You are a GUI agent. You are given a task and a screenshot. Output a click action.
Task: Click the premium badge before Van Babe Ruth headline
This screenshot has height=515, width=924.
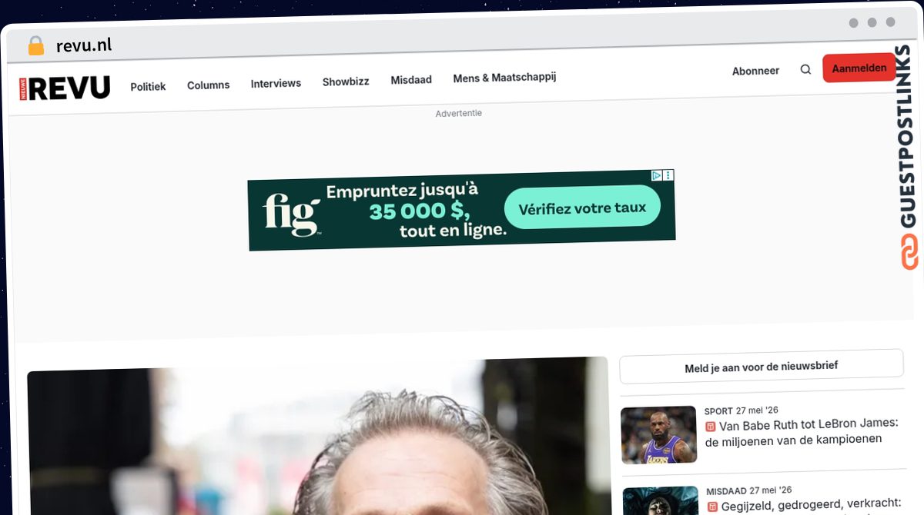coord(710,426)
